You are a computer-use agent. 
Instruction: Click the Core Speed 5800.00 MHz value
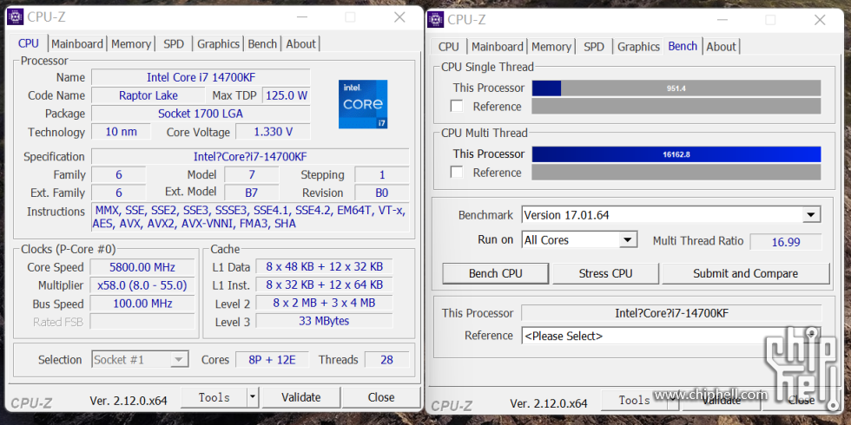point(142,267)
